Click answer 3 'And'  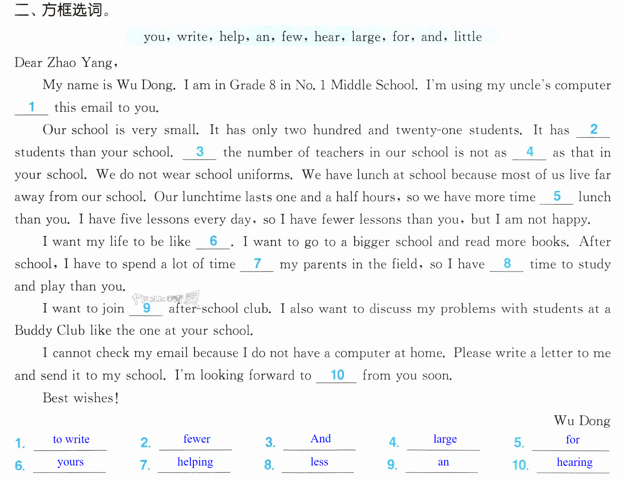point(320,438)
